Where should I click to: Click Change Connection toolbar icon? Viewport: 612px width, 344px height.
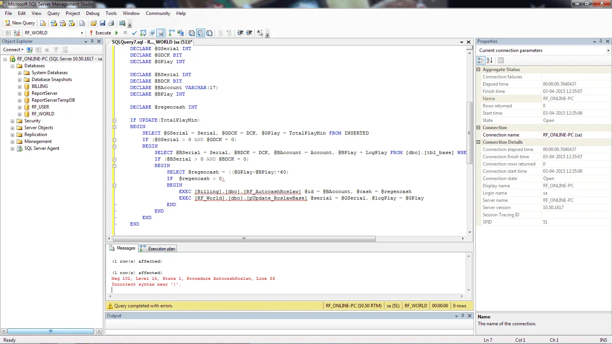[17, 33]
